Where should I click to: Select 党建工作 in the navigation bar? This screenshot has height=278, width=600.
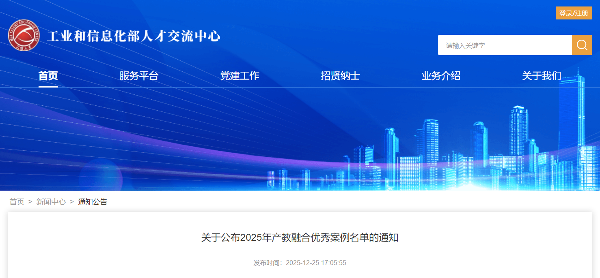240,76
